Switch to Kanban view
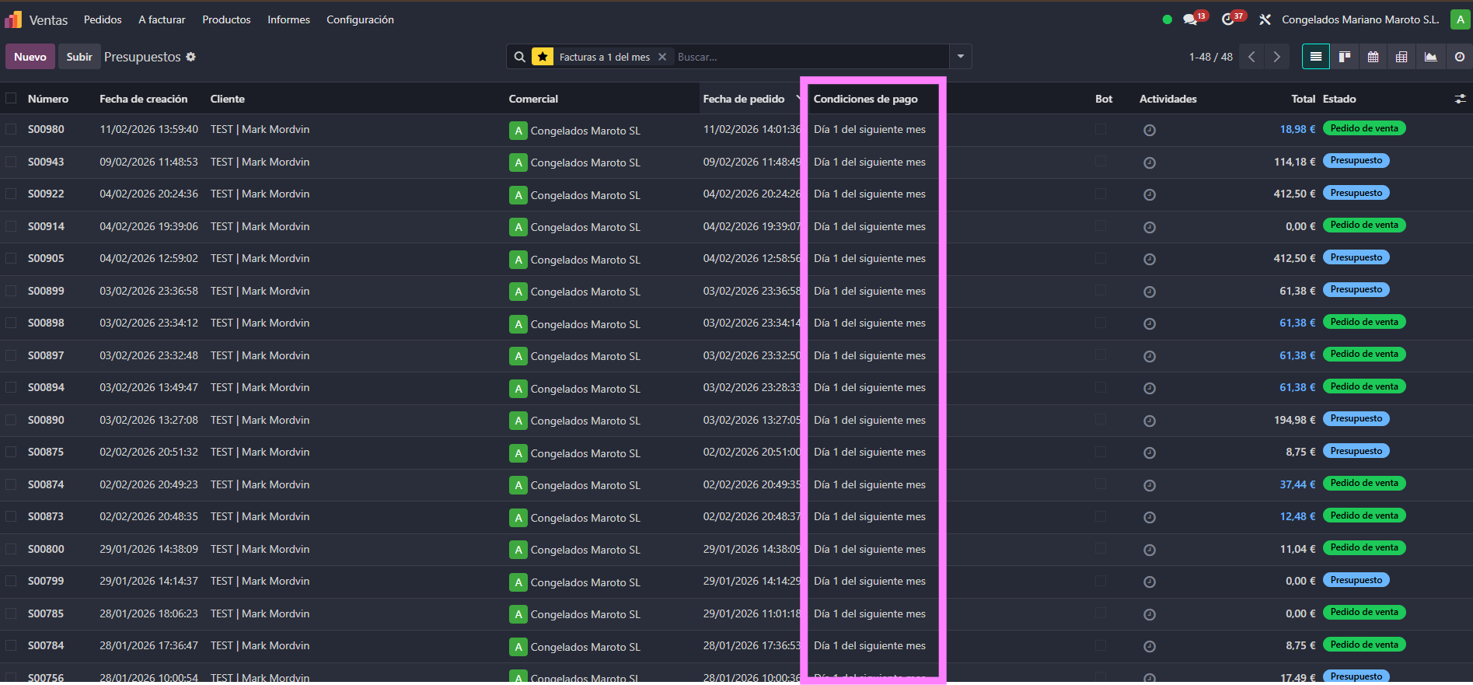This screenshot has height=685, width=1473. [1344, 57]
